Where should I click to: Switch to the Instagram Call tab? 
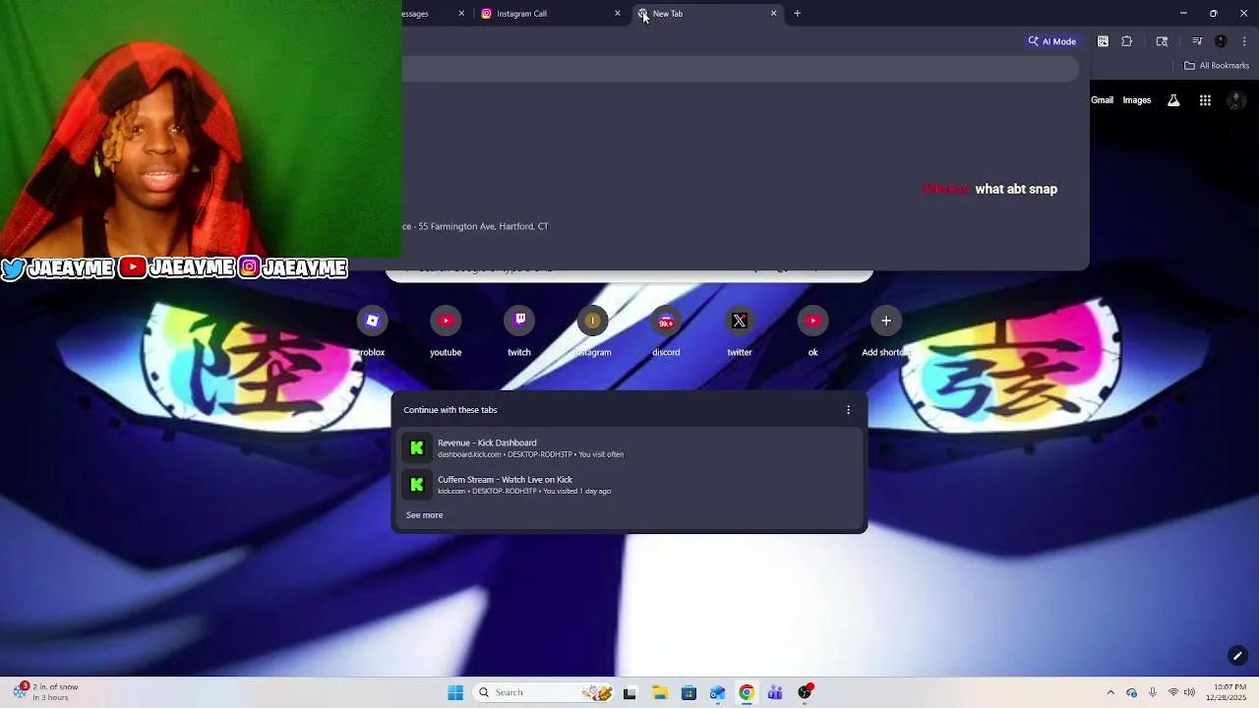pos(550,14)
